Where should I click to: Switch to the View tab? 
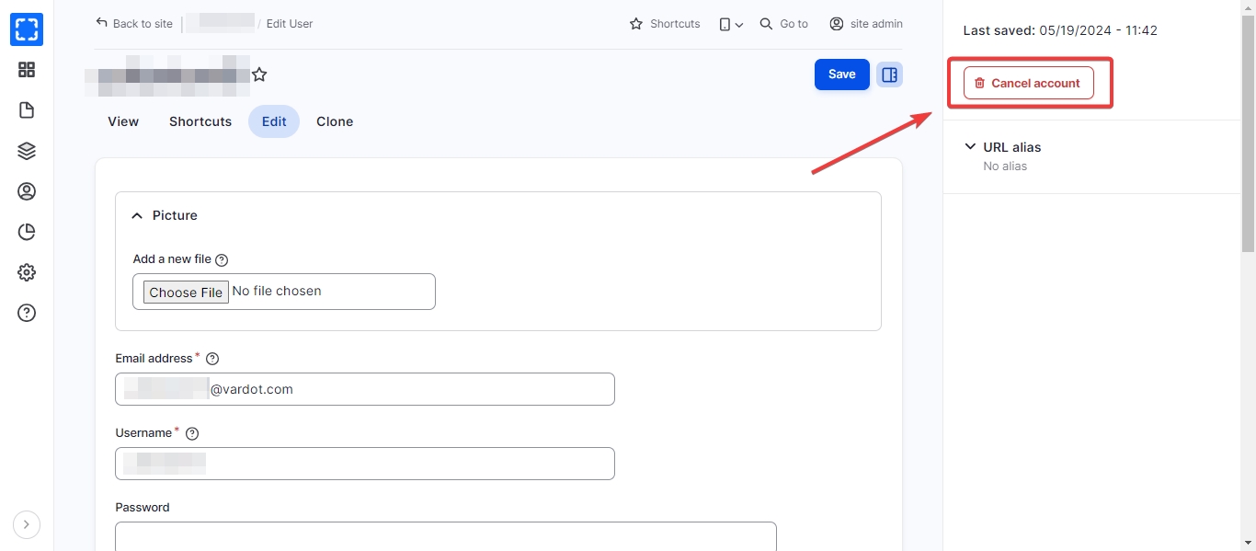click(123, 121)
